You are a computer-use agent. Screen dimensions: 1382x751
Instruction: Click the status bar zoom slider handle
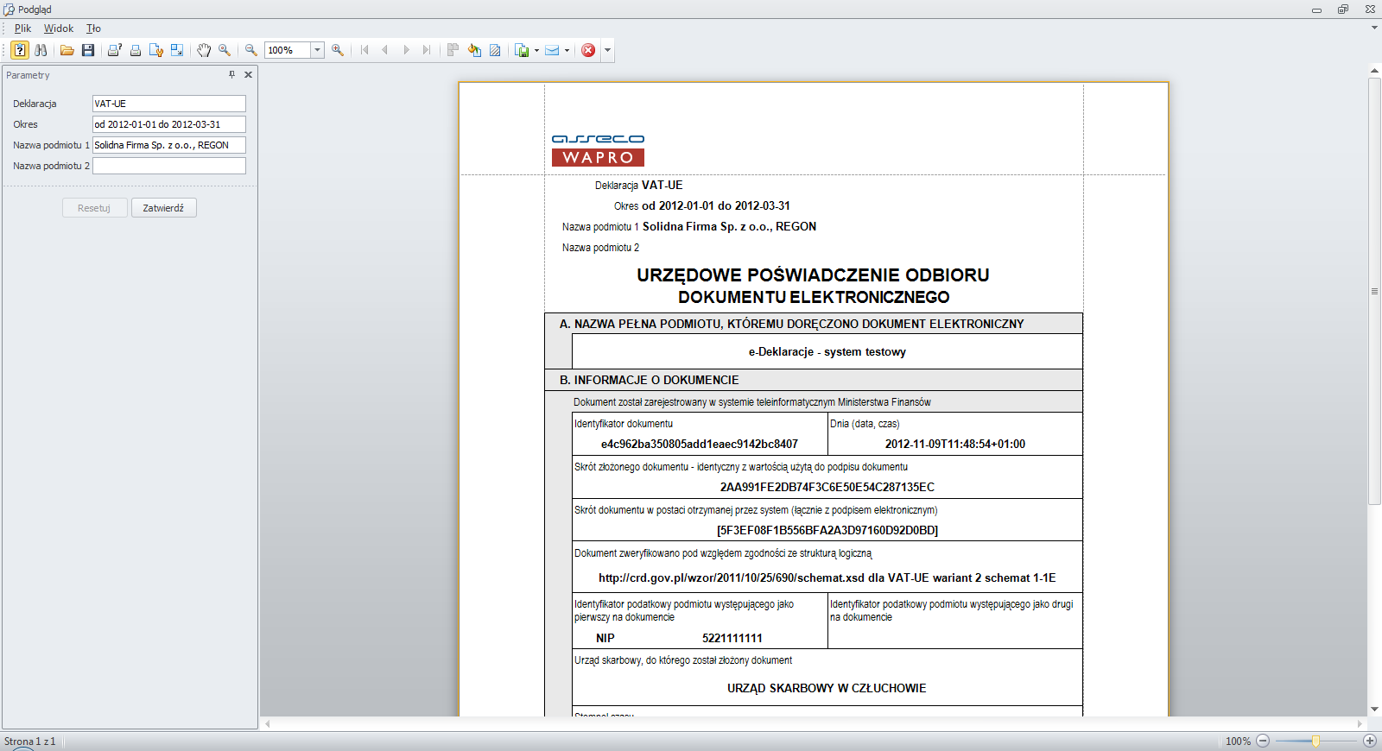click(1315, 741)
